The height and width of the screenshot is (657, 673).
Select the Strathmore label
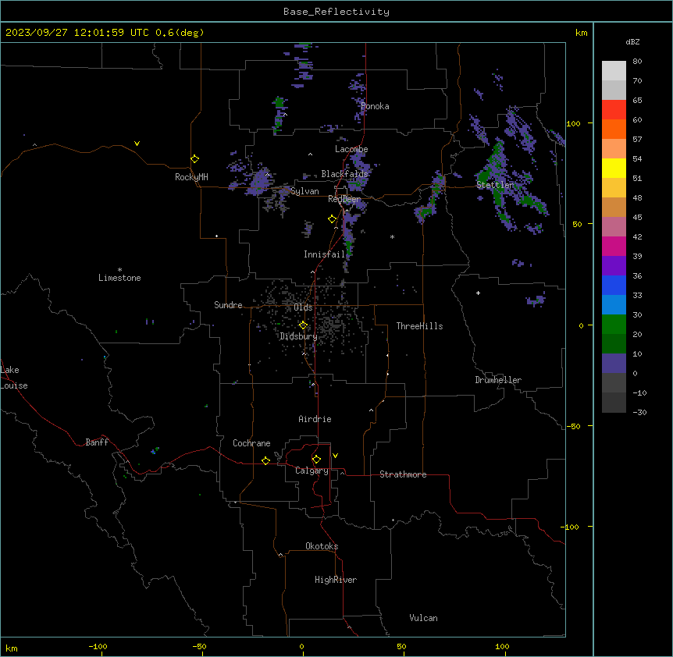point(403,474)
